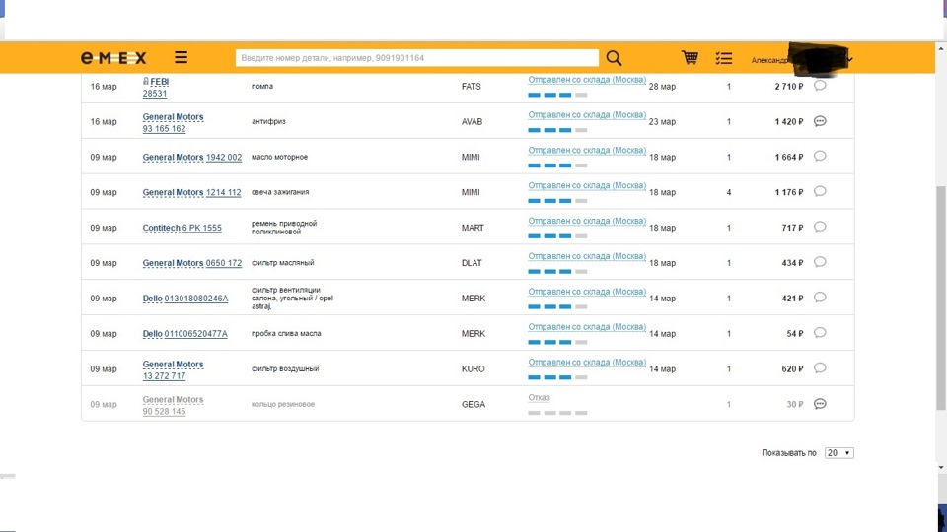The height and width of the screenshot is (532, 947).
Task: Click supplier code FATS
Action: click(x=472, y=87)
